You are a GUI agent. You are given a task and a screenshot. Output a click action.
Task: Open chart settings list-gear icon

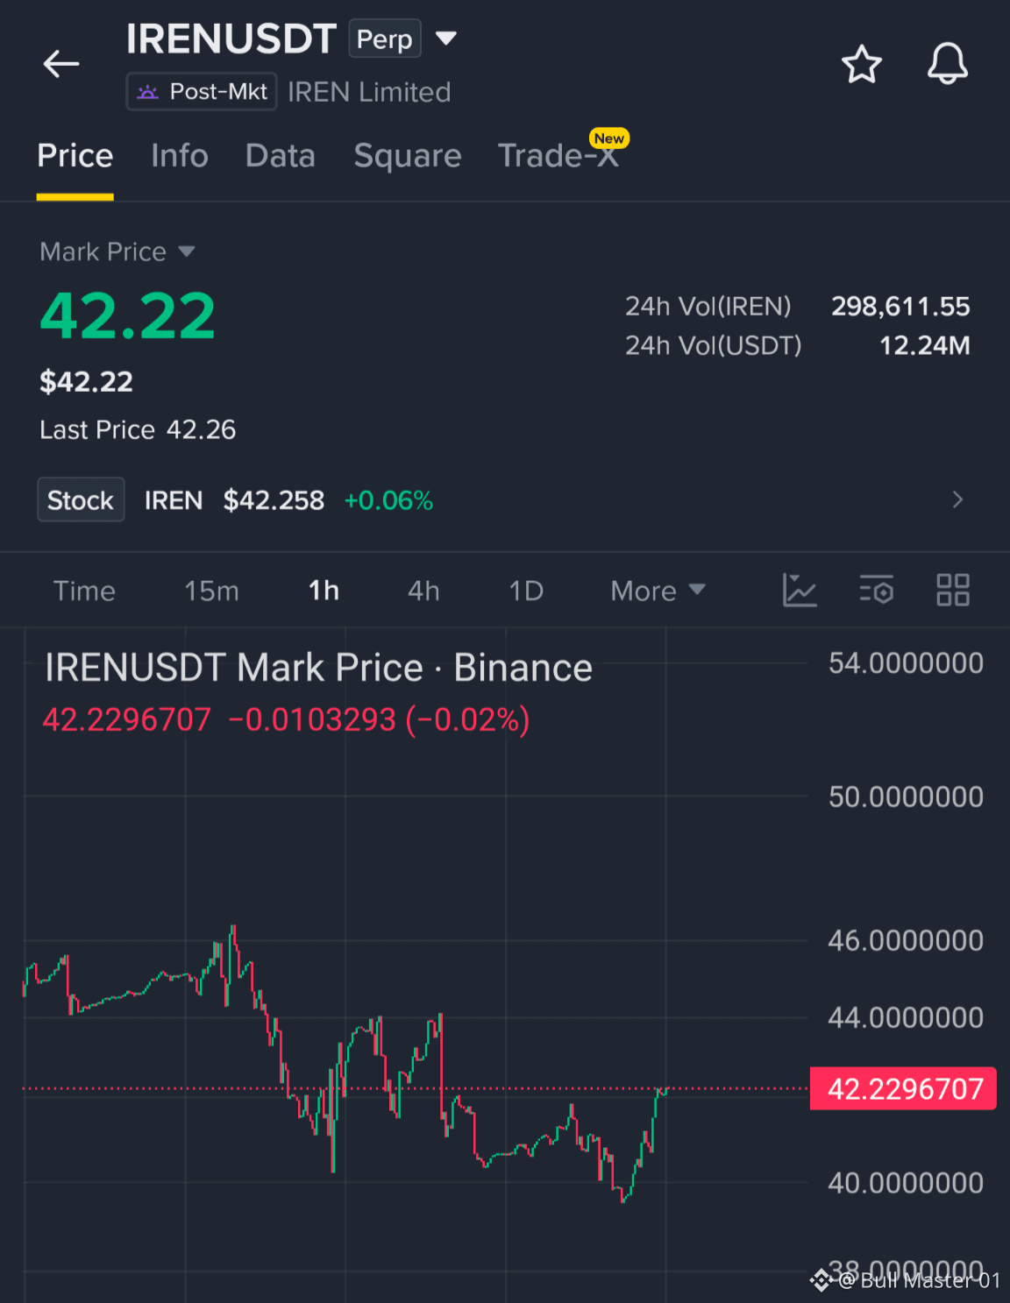876,590
